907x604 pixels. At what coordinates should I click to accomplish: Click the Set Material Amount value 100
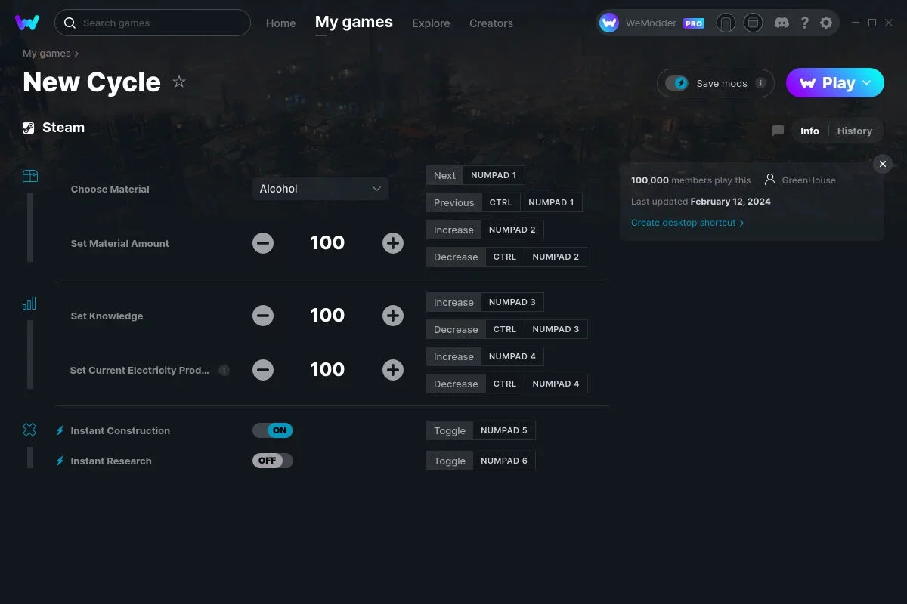click(x=327, y=243)
